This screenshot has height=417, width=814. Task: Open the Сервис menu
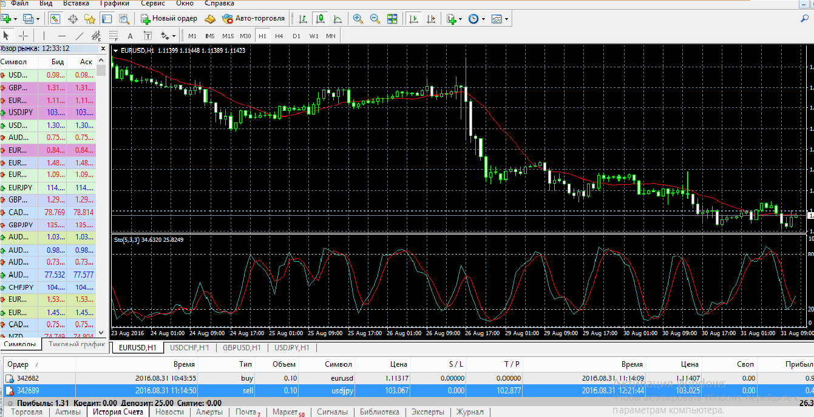pos(153,4)
